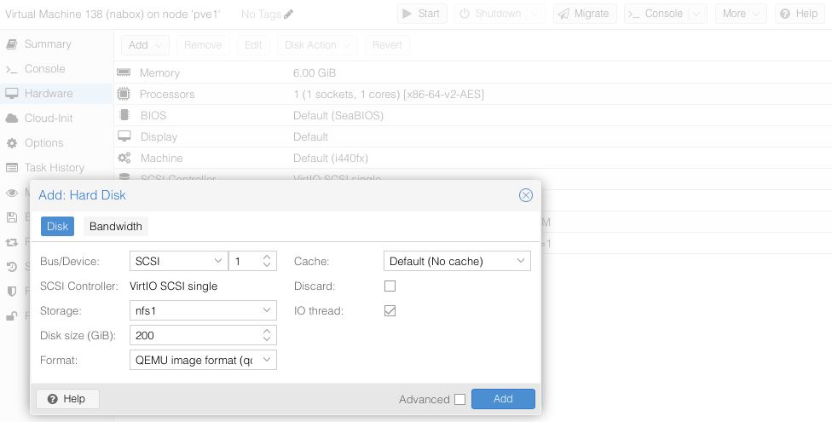Click the Remove toolbar button

[203, 45]
